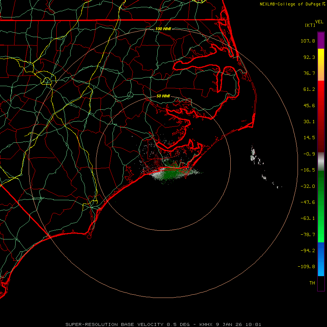Click the 92.3 legend value

(x=309, y=57)
